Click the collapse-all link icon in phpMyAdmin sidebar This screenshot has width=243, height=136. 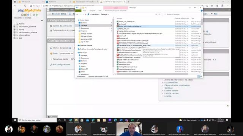42,20
